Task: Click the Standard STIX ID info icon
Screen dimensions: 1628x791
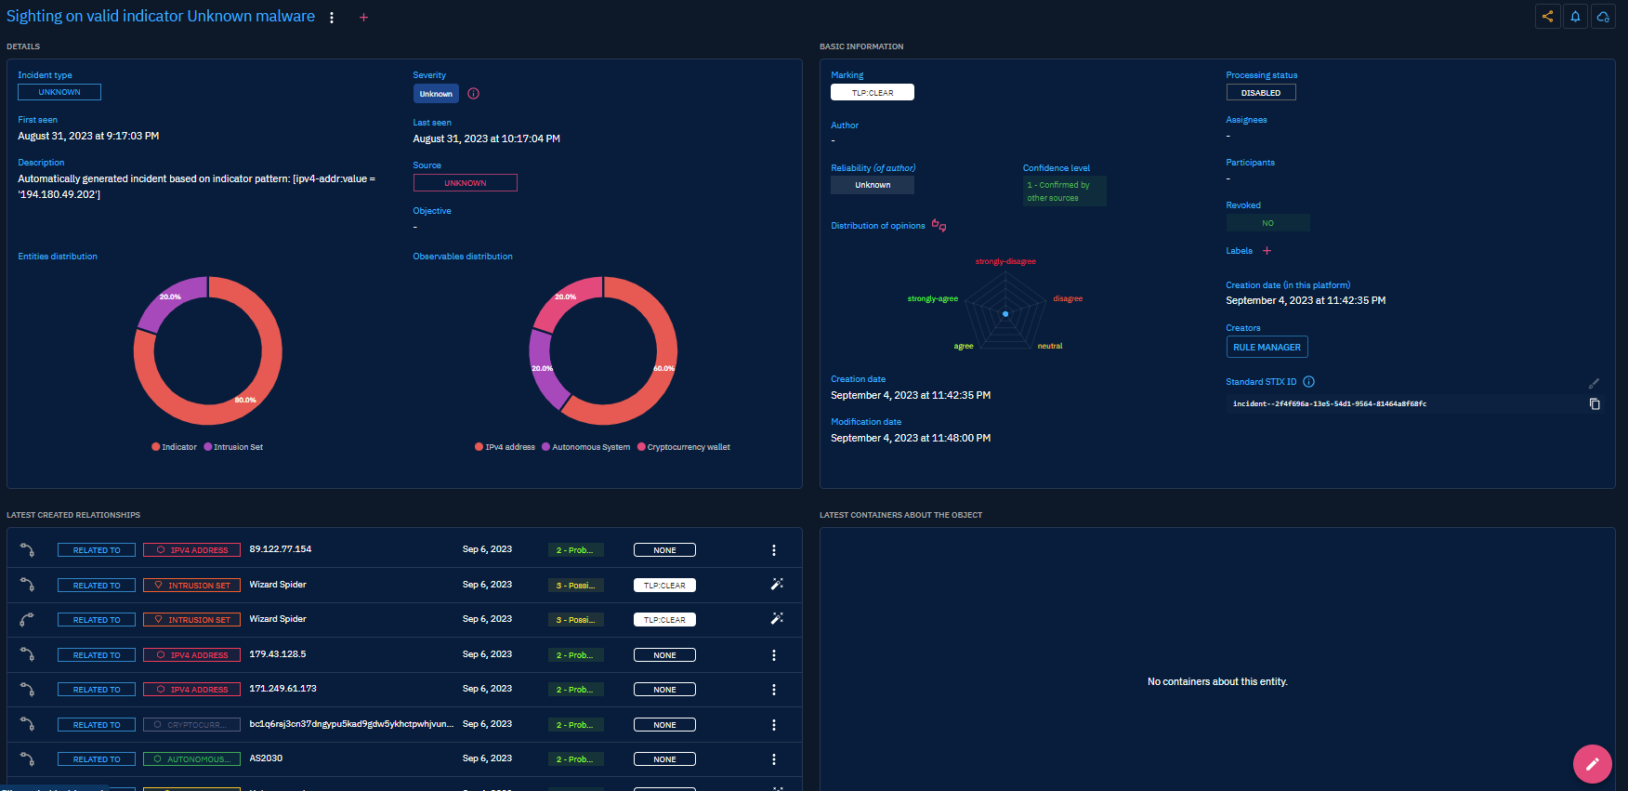Action: 1308,382
